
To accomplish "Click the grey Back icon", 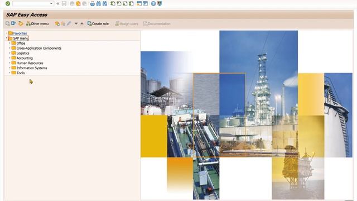I will point(72,3).
